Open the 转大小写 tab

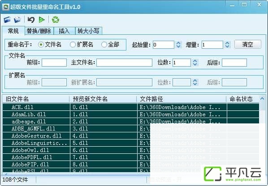(89, 31)
